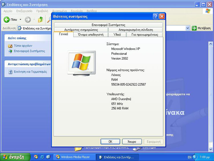Click the AMD Duron(tm) text
Viewport: 214px width, 161px height.
(121, 99)
